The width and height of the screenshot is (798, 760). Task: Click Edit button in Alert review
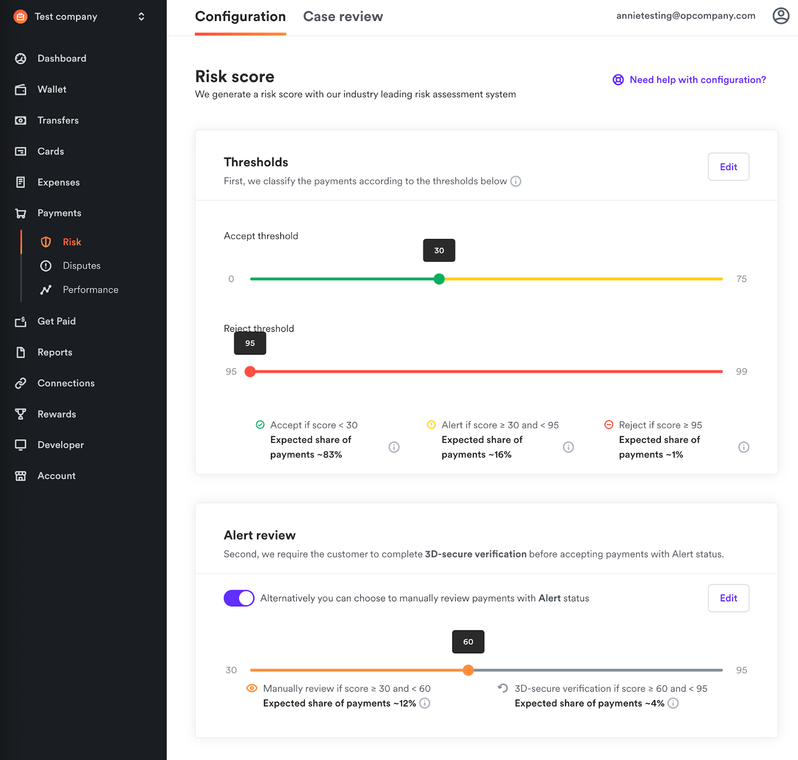[728, 598]
